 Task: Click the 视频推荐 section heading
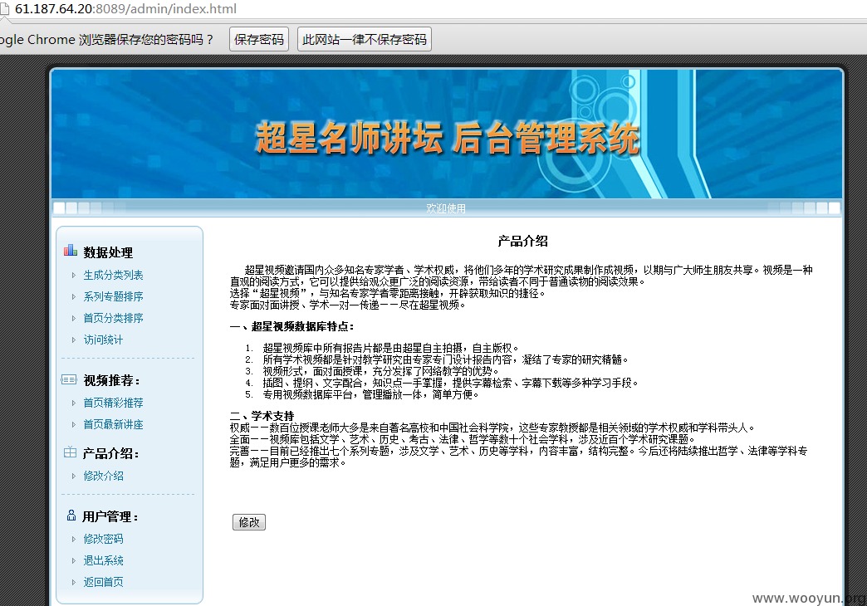[111, 380]
